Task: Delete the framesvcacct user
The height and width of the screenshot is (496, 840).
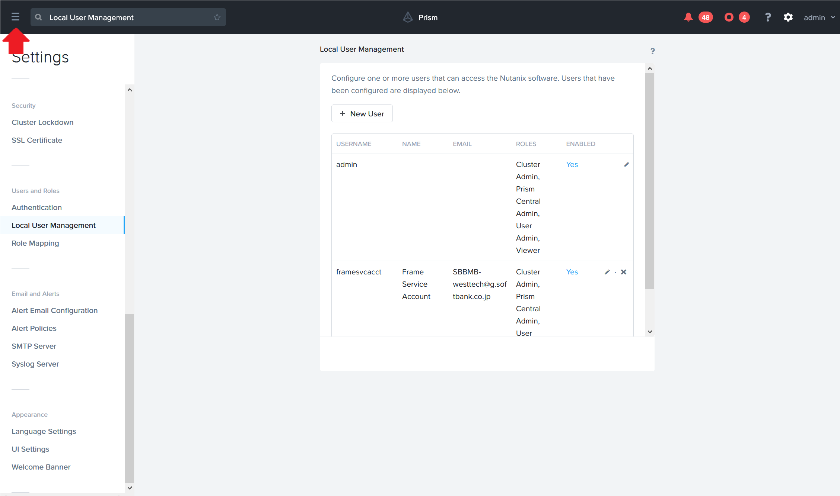Action: [624, 272]
